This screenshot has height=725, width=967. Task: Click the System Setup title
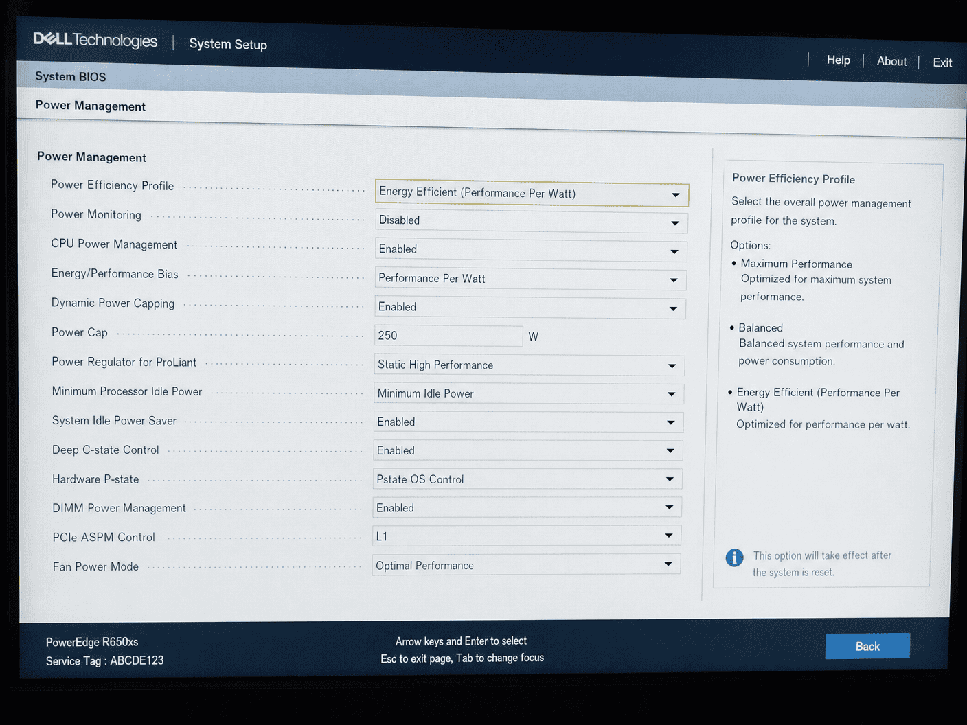228,44
